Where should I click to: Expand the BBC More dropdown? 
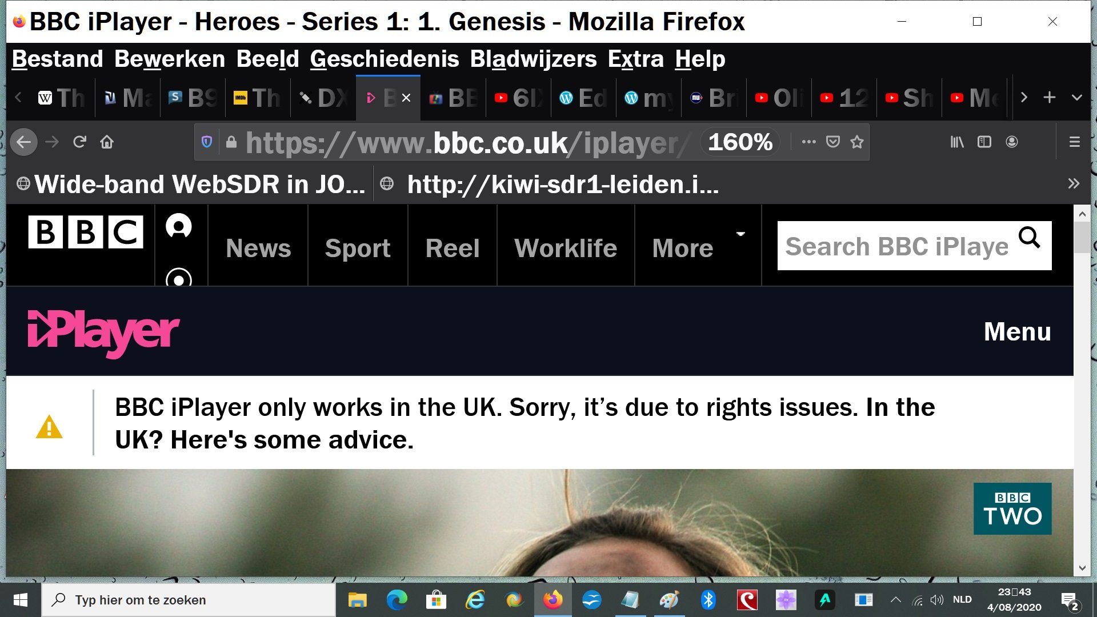698,248
